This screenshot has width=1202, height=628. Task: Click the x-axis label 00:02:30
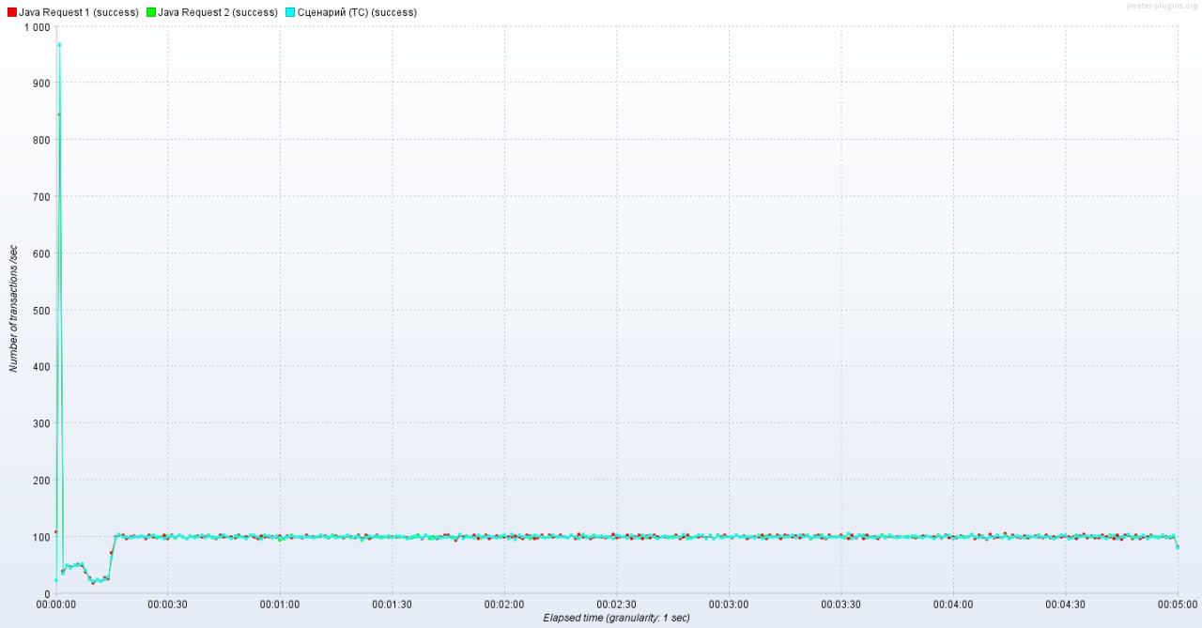pyautogui.click(x=616, y=605)
